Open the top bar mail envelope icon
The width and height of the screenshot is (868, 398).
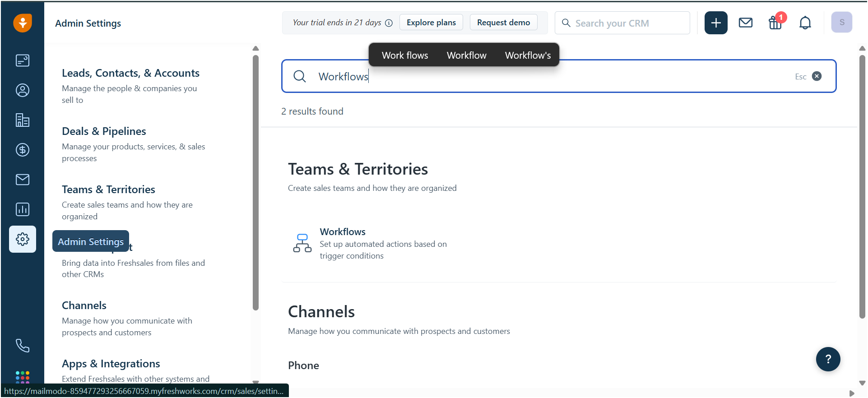[x=746, y=23]
